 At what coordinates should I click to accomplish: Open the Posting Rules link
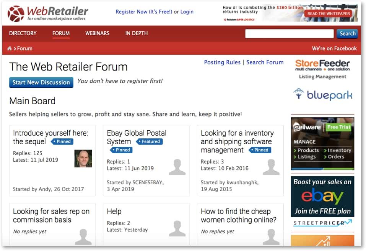click(x=222, y=62)
